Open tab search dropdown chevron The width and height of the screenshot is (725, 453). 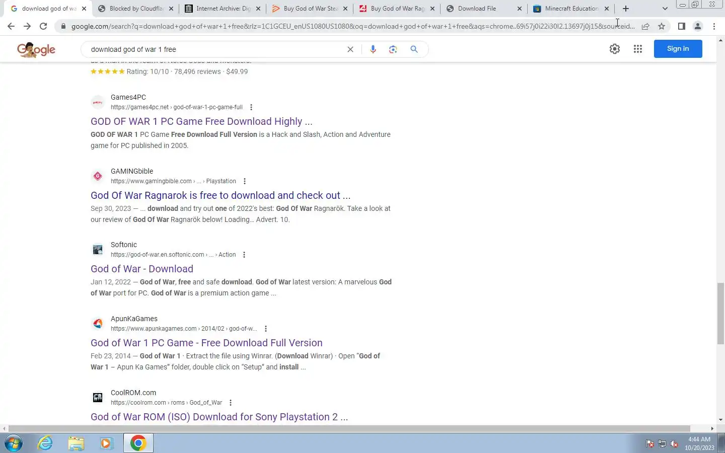pyautogui.click(x=665, y=9)
